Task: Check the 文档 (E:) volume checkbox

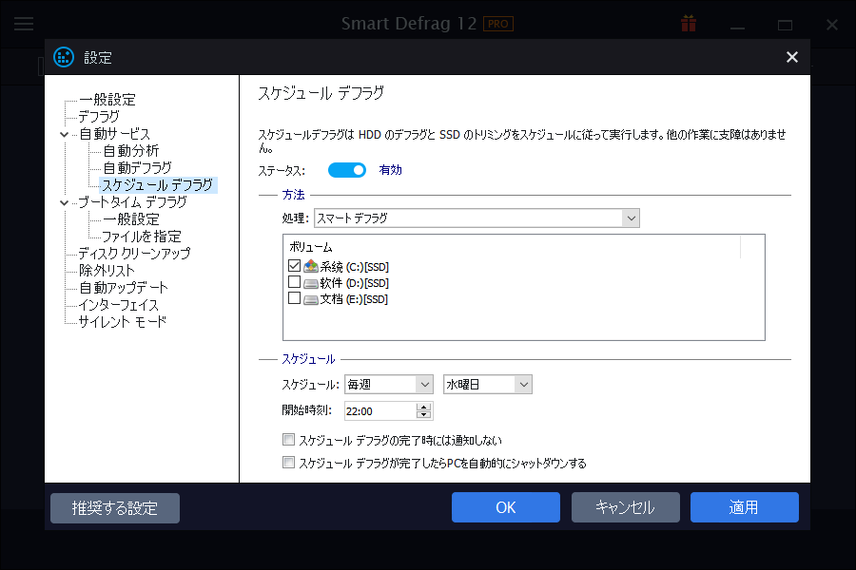Action: coord(294,298)
